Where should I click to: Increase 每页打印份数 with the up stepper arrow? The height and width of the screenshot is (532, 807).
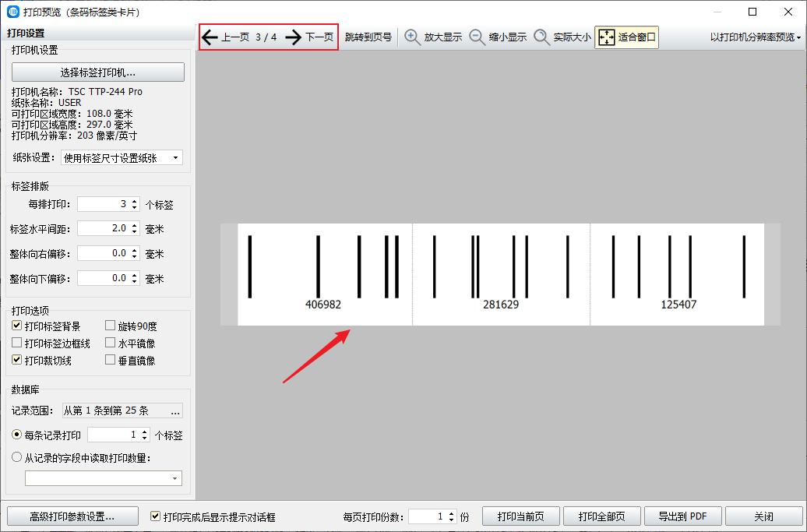point(453,512)
